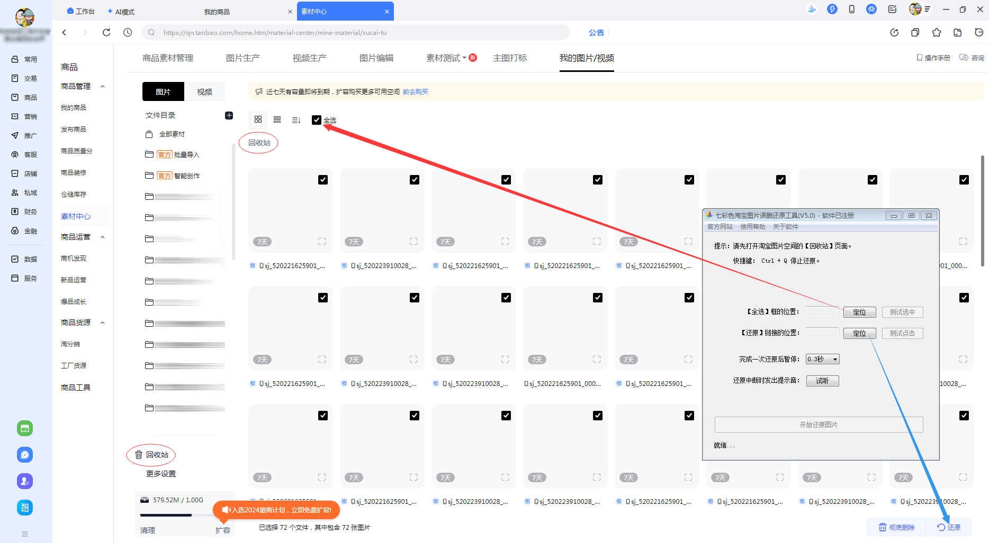
Task: Click the sort list icon
Action: 296,120
